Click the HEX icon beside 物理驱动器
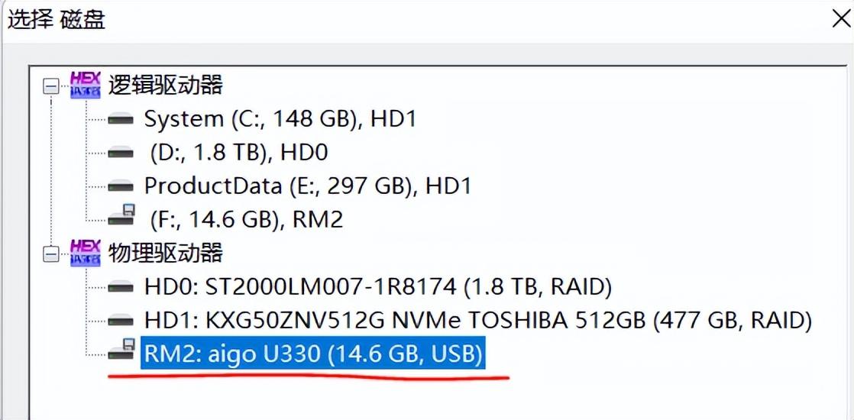This screenshot has height=420, width=854. point(85,252)
